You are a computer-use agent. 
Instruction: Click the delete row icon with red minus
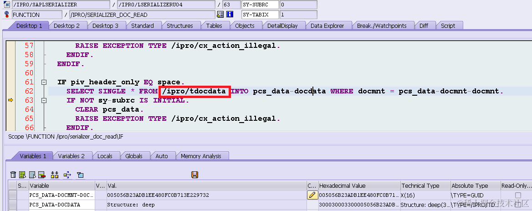click(42, 175)
